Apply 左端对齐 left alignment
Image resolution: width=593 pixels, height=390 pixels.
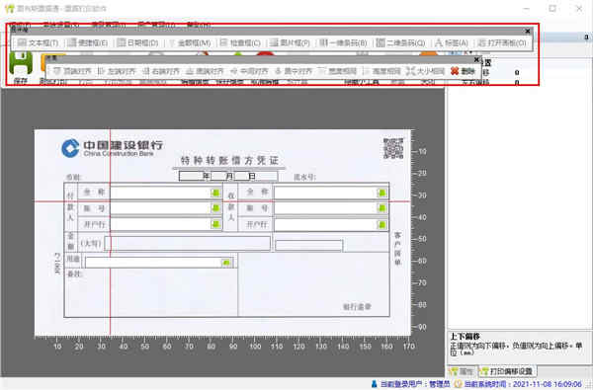pos(117,71)
